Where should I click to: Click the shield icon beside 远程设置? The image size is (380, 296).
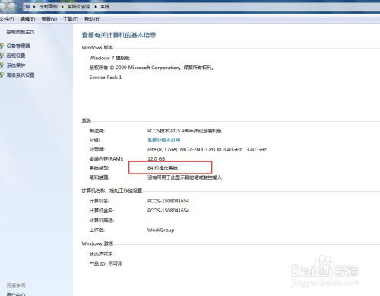click(x=2, y=56)
